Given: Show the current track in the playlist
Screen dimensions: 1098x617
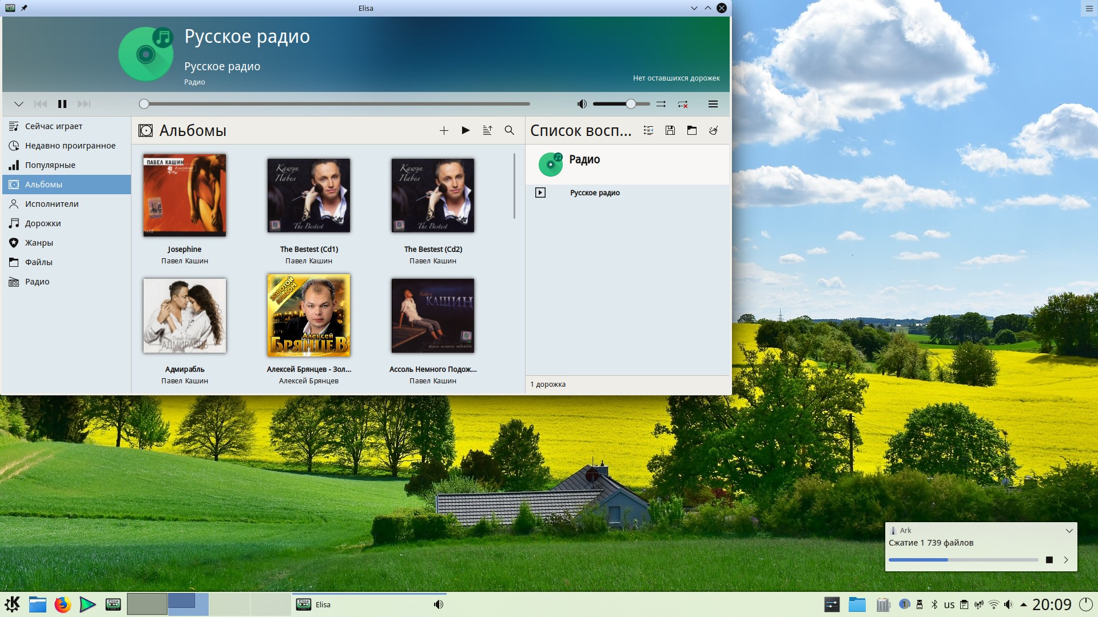Looking at the screenshot, I should (x=649, y=131).
